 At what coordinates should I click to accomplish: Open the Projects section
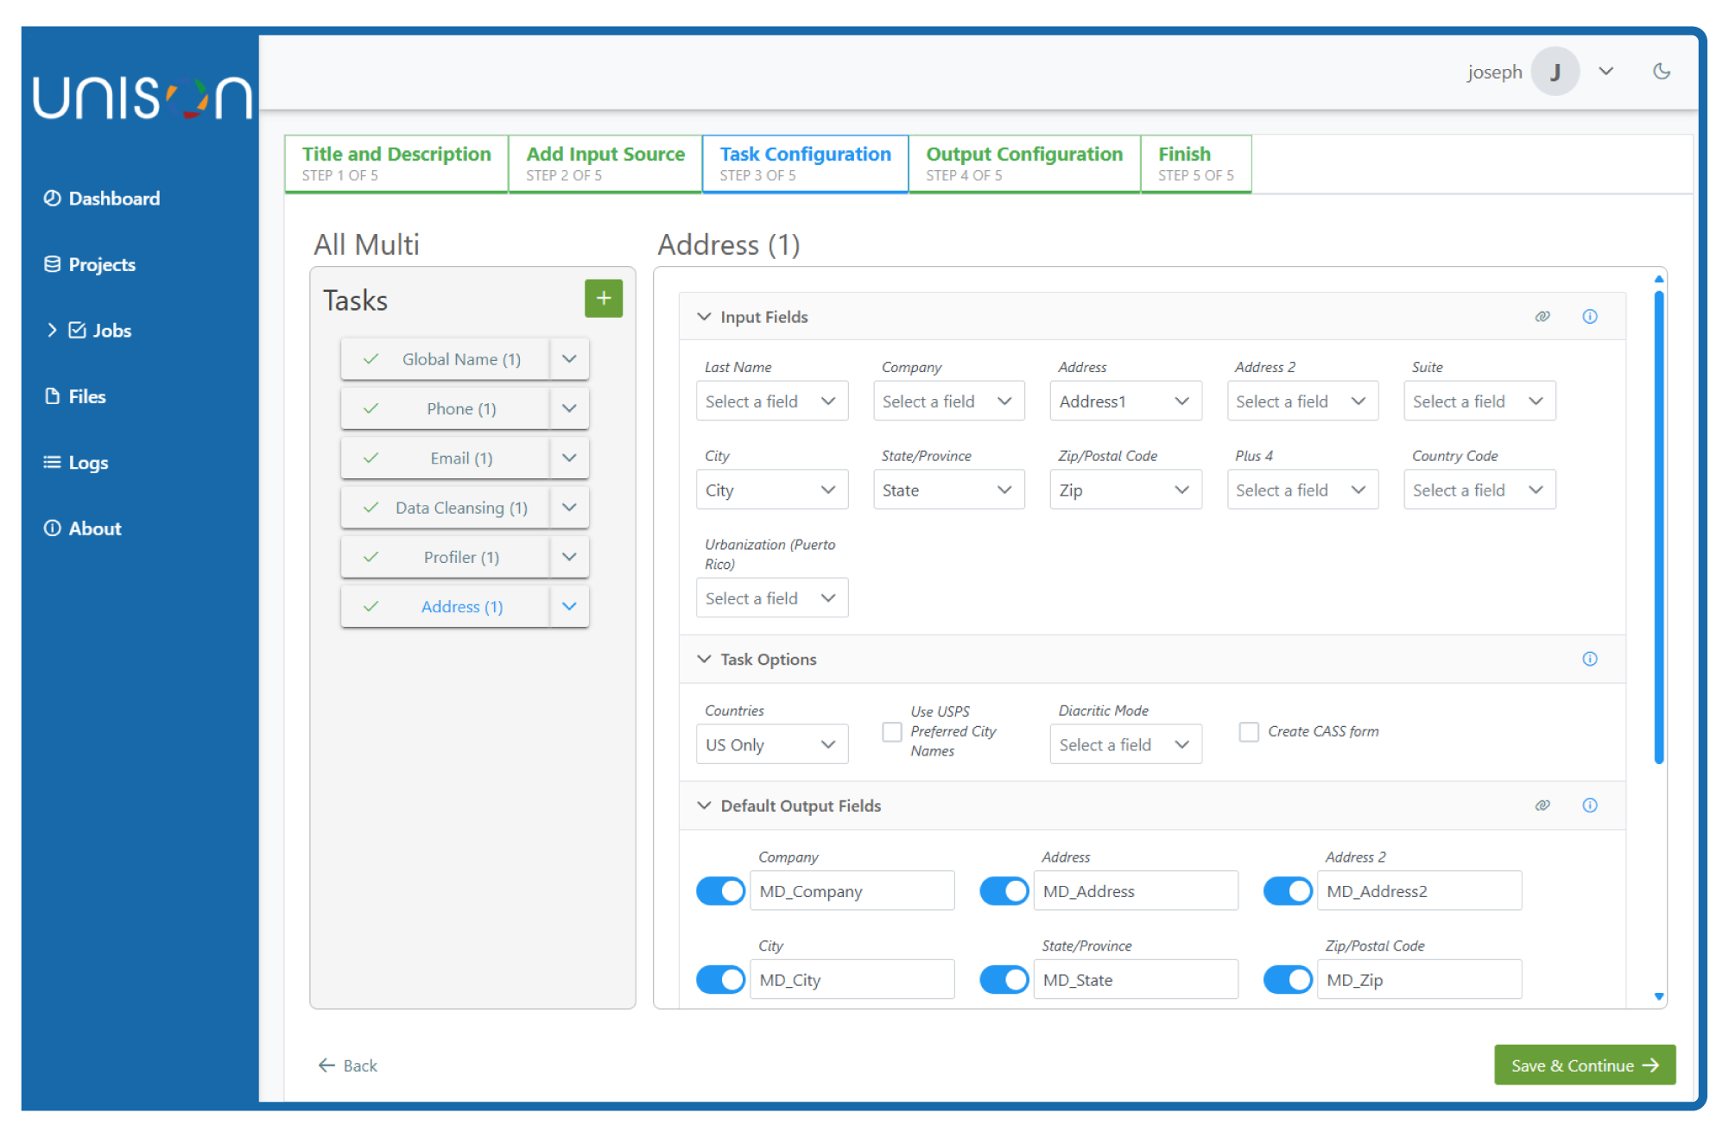(101, 264)
